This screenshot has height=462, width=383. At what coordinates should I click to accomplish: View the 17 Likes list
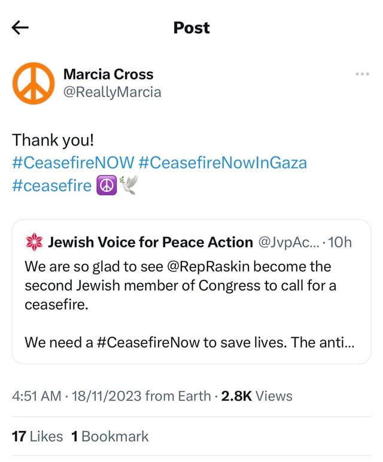click(x=37, y=436)
